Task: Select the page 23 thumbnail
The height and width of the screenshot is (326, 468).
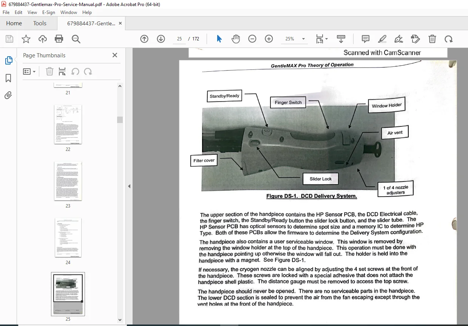Action: pos(68,181)
